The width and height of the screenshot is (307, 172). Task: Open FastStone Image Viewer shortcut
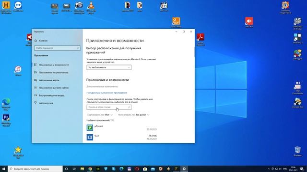coord(285,8)
